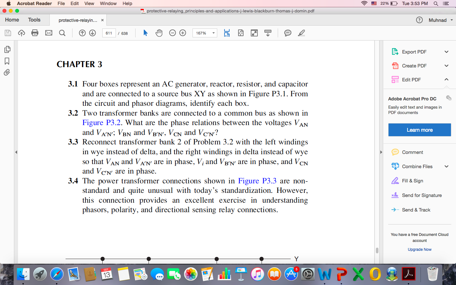Enable scrolling page fit width mode

227,33
